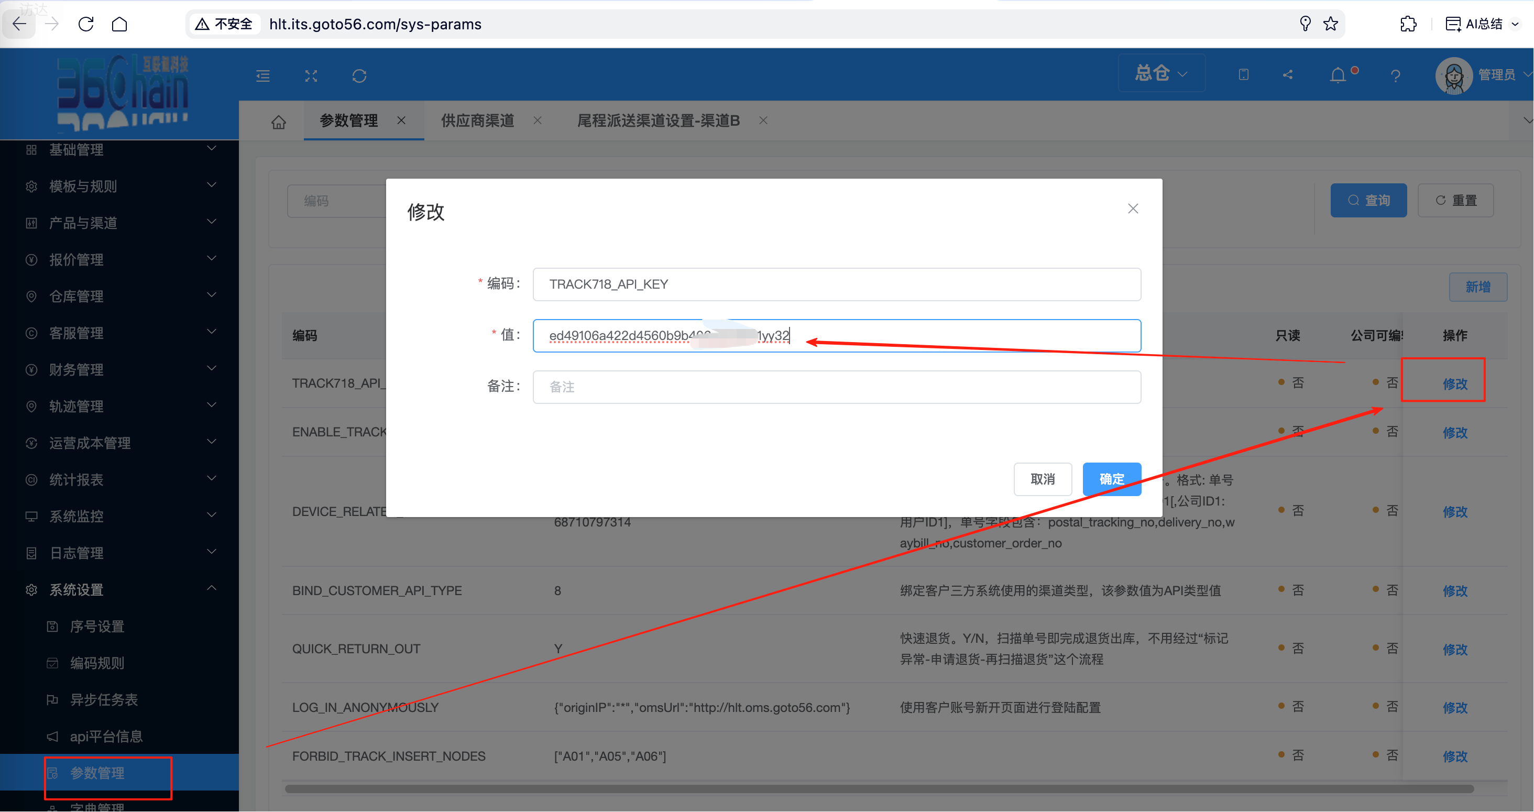Viewport: 1534px width, 812px height.
Task: Switch to the 参数管理 tab
Action: coord(349,121)
